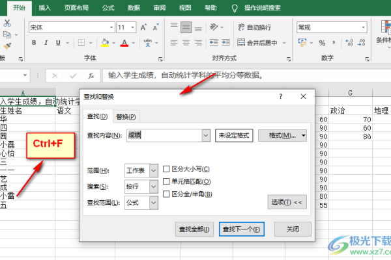The width and height of the screenshot is (391, 260).
Task: Open the font name 宋体 dropdown
Action: (x=111, y=27)
